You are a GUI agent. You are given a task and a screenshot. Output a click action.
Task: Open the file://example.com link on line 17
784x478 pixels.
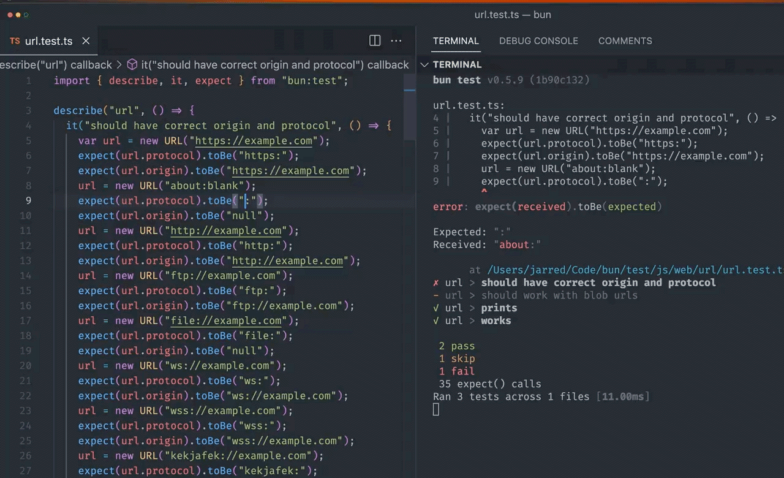tap(226, 321)
